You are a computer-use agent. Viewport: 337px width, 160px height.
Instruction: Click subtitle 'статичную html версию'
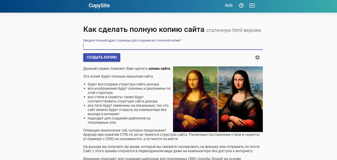233,30
